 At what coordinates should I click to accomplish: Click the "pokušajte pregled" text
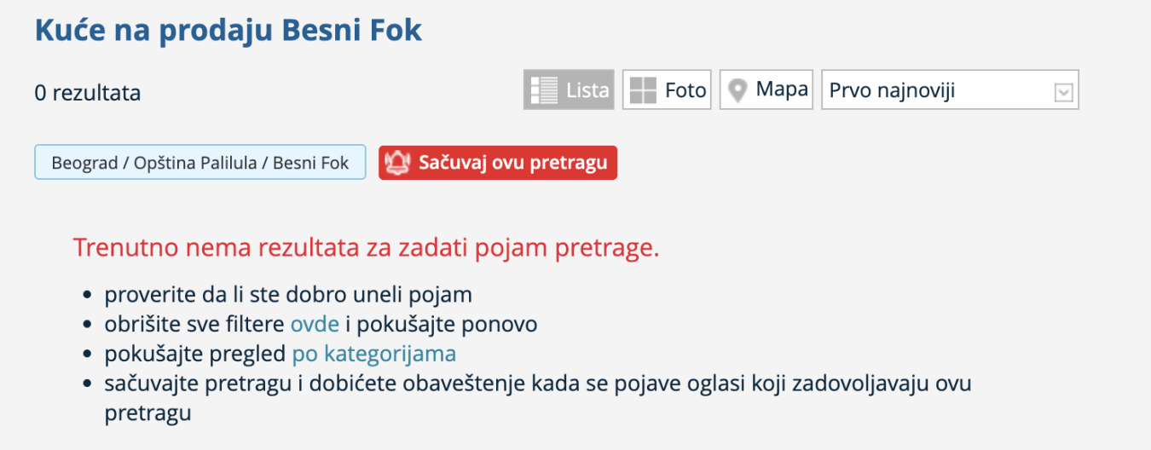(195, 353)
